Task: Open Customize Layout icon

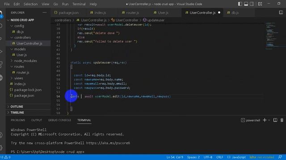Action: click(x=260, y=4)
